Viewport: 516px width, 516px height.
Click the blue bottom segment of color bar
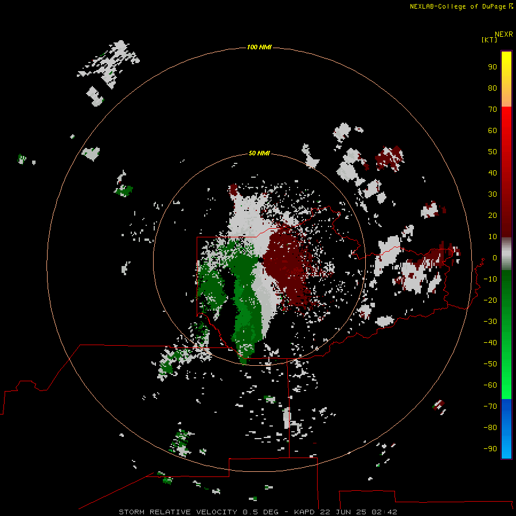(x=506, y=428)
